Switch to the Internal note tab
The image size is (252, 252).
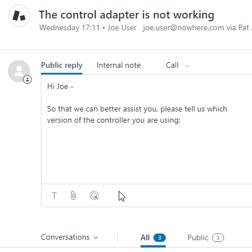pyautogui.click(x=119, y=66)
